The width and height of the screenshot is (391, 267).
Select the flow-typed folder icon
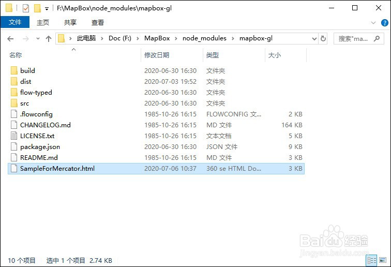click(x=14, y=92)
